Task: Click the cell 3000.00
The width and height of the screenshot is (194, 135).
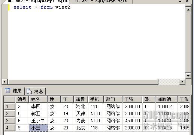Action: pos(133,107)
